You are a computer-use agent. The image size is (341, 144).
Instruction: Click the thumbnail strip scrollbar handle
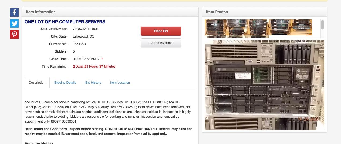pos(323,24)
